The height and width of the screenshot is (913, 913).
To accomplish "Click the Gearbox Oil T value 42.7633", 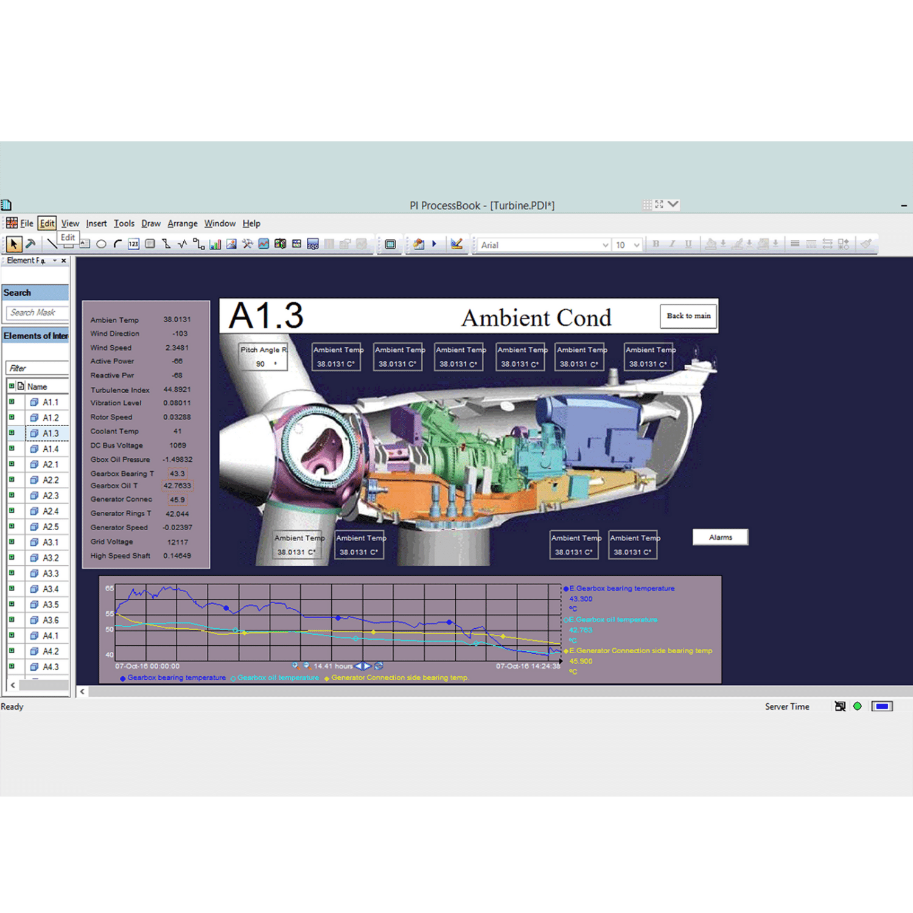I will pos(177,486).
